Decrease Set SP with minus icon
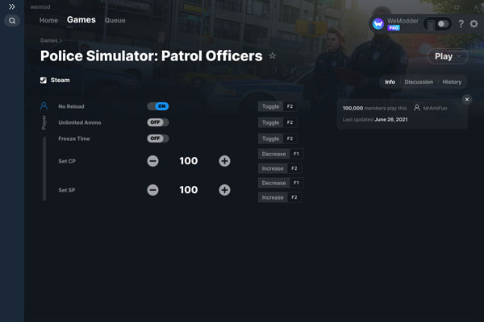The height and width of the screenshot is (322, 484). pyautogui.click(x=152, y=190)
